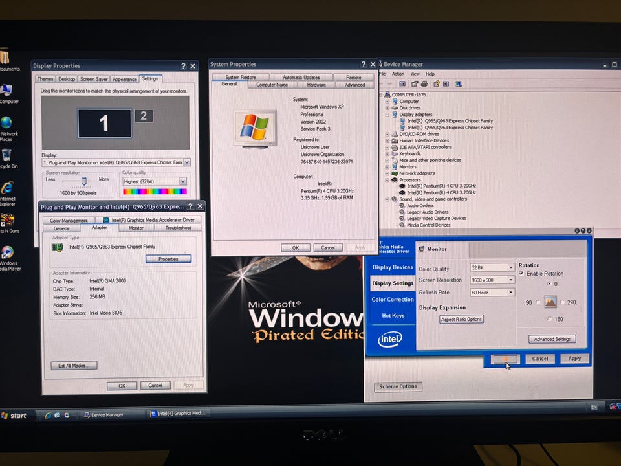Open Hot Keys section in Intel panel
The height and width of the screenshot is (466, 621).
click(393, 316)
